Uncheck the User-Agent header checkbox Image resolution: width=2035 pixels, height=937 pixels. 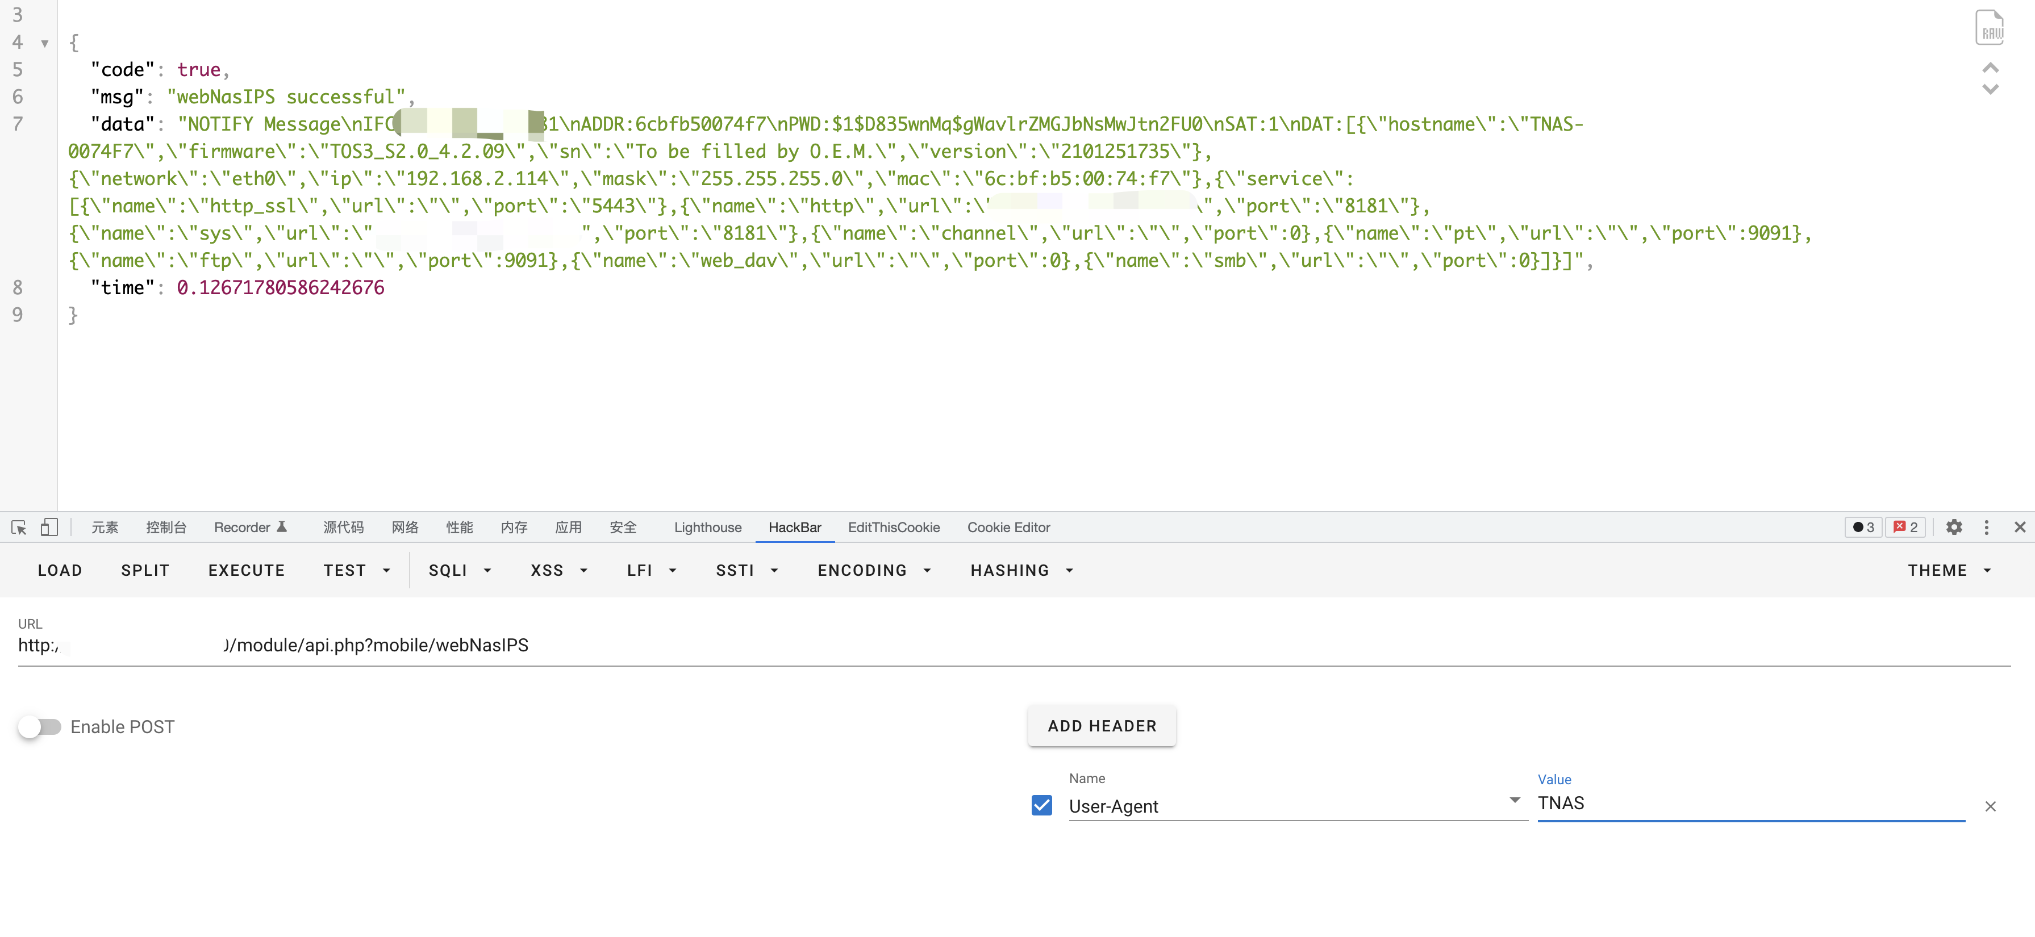[x=1041, y=805]
